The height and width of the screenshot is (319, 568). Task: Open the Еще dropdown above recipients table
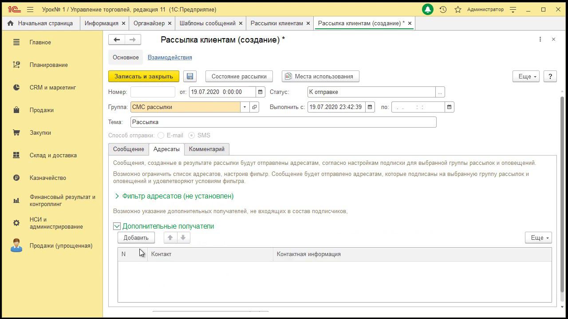click(x=538, y=238)
